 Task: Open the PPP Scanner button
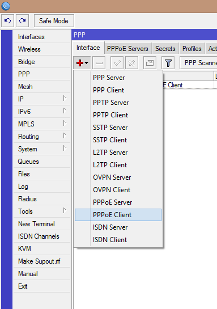(198, 63)
